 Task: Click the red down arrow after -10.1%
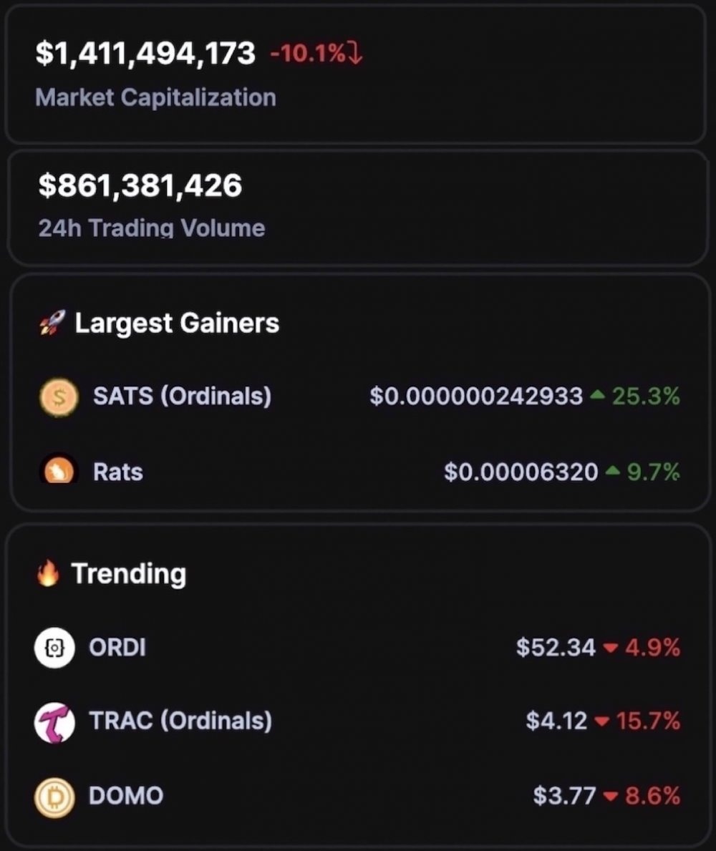pos(355,53)
